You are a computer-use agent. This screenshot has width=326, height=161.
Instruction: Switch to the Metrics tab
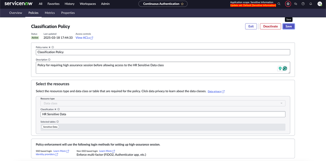50,13
